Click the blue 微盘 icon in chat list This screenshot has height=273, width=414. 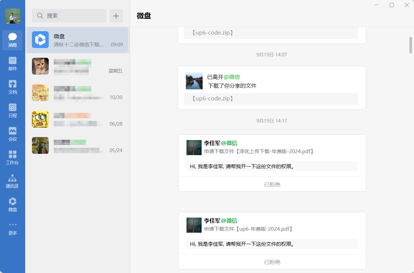[40, 40]
